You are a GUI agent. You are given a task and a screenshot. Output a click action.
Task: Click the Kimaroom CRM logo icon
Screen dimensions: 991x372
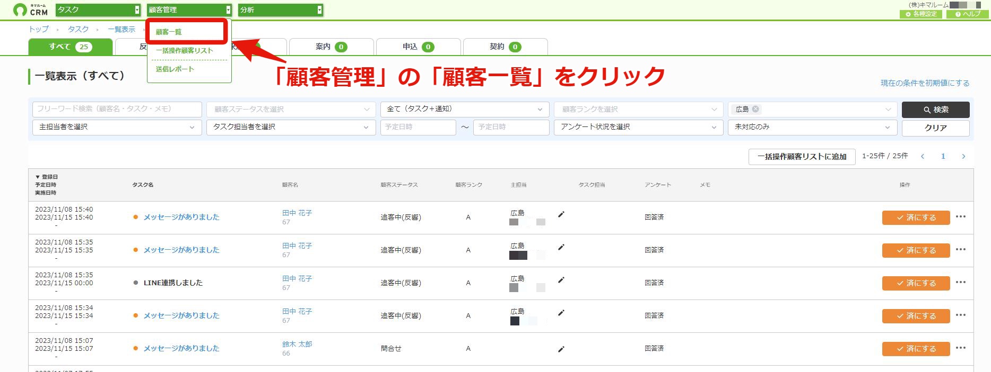coord(20,10)
